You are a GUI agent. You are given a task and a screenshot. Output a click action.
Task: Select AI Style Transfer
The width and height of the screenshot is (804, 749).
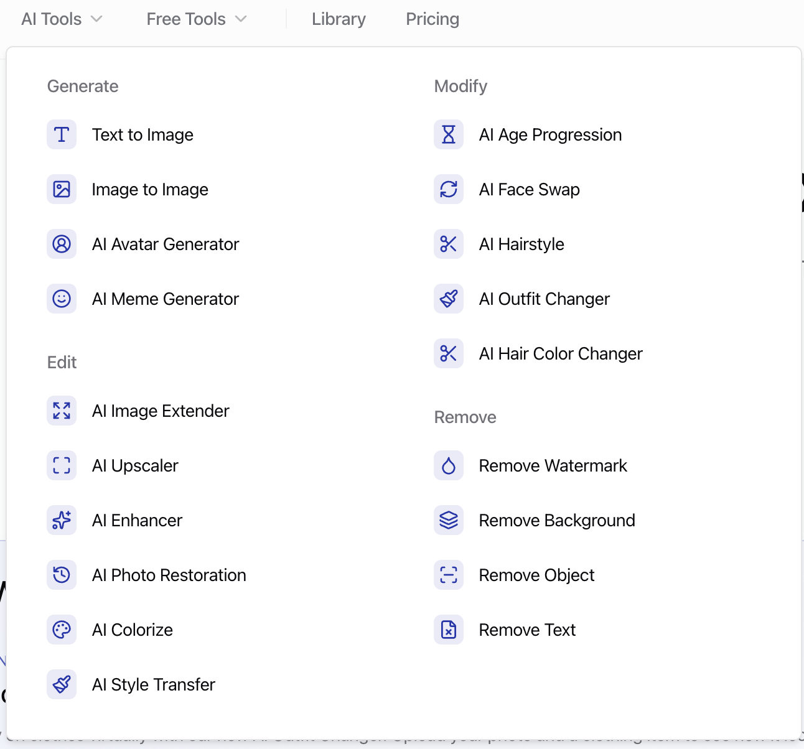[x=153, y=684]
